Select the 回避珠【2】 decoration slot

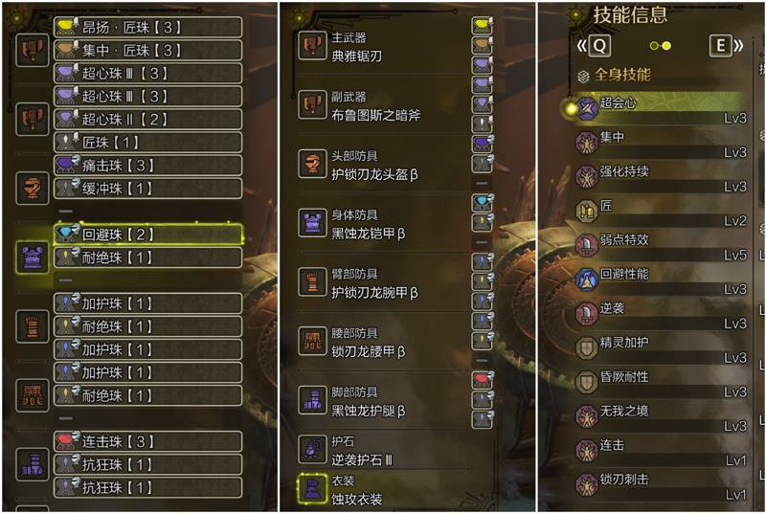pos(148,235)
